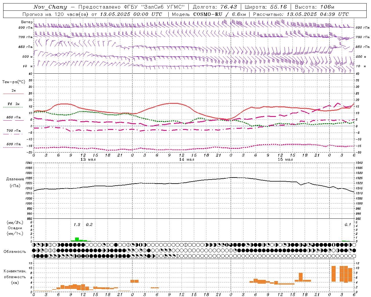Click the 'Высота: 106м' elevation text
This screenshot has width=371, height=297.
[x=314, y=7]
